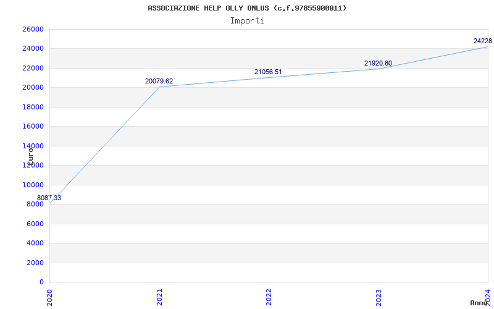
Task: Click the Anno axis label
Action: pyautogui.click(x=479, y=303)
